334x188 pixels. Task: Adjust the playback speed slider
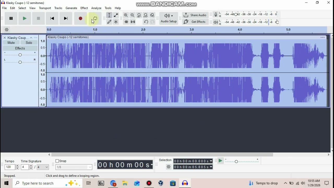236,161
